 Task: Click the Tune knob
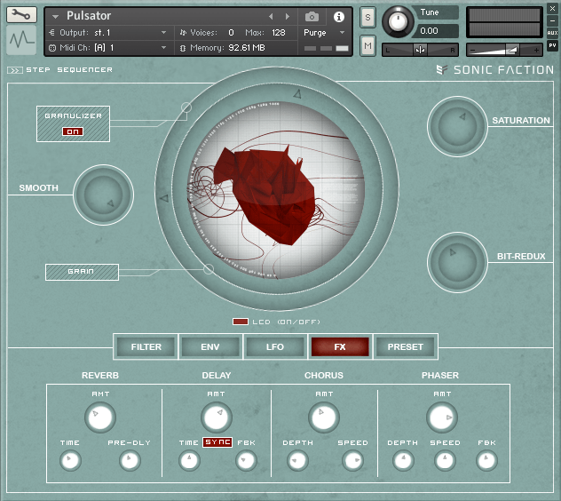coord(398,21)
